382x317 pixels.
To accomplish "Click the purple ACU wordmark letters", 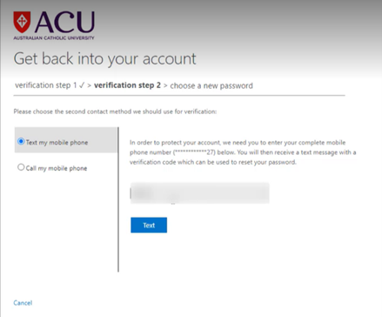I will (65, 22).
